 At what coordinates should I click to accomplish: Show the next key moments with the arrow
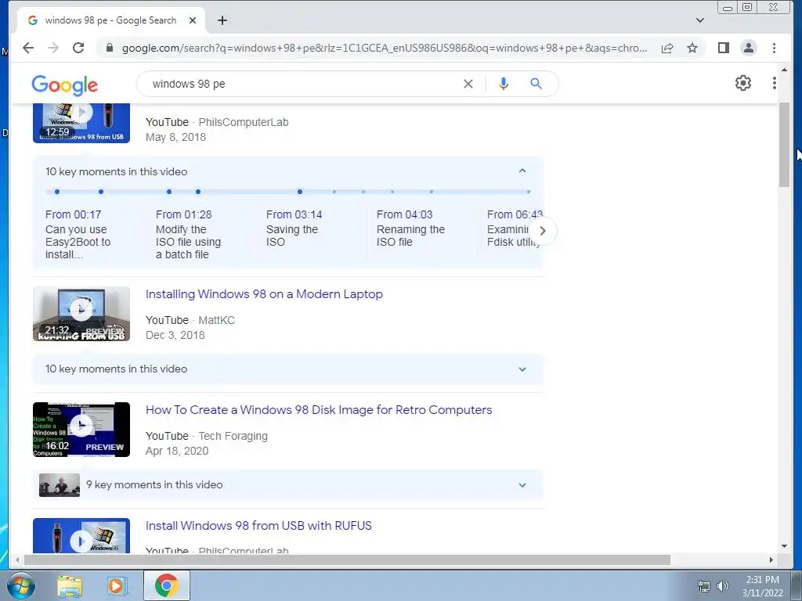[x=543, y=231]
